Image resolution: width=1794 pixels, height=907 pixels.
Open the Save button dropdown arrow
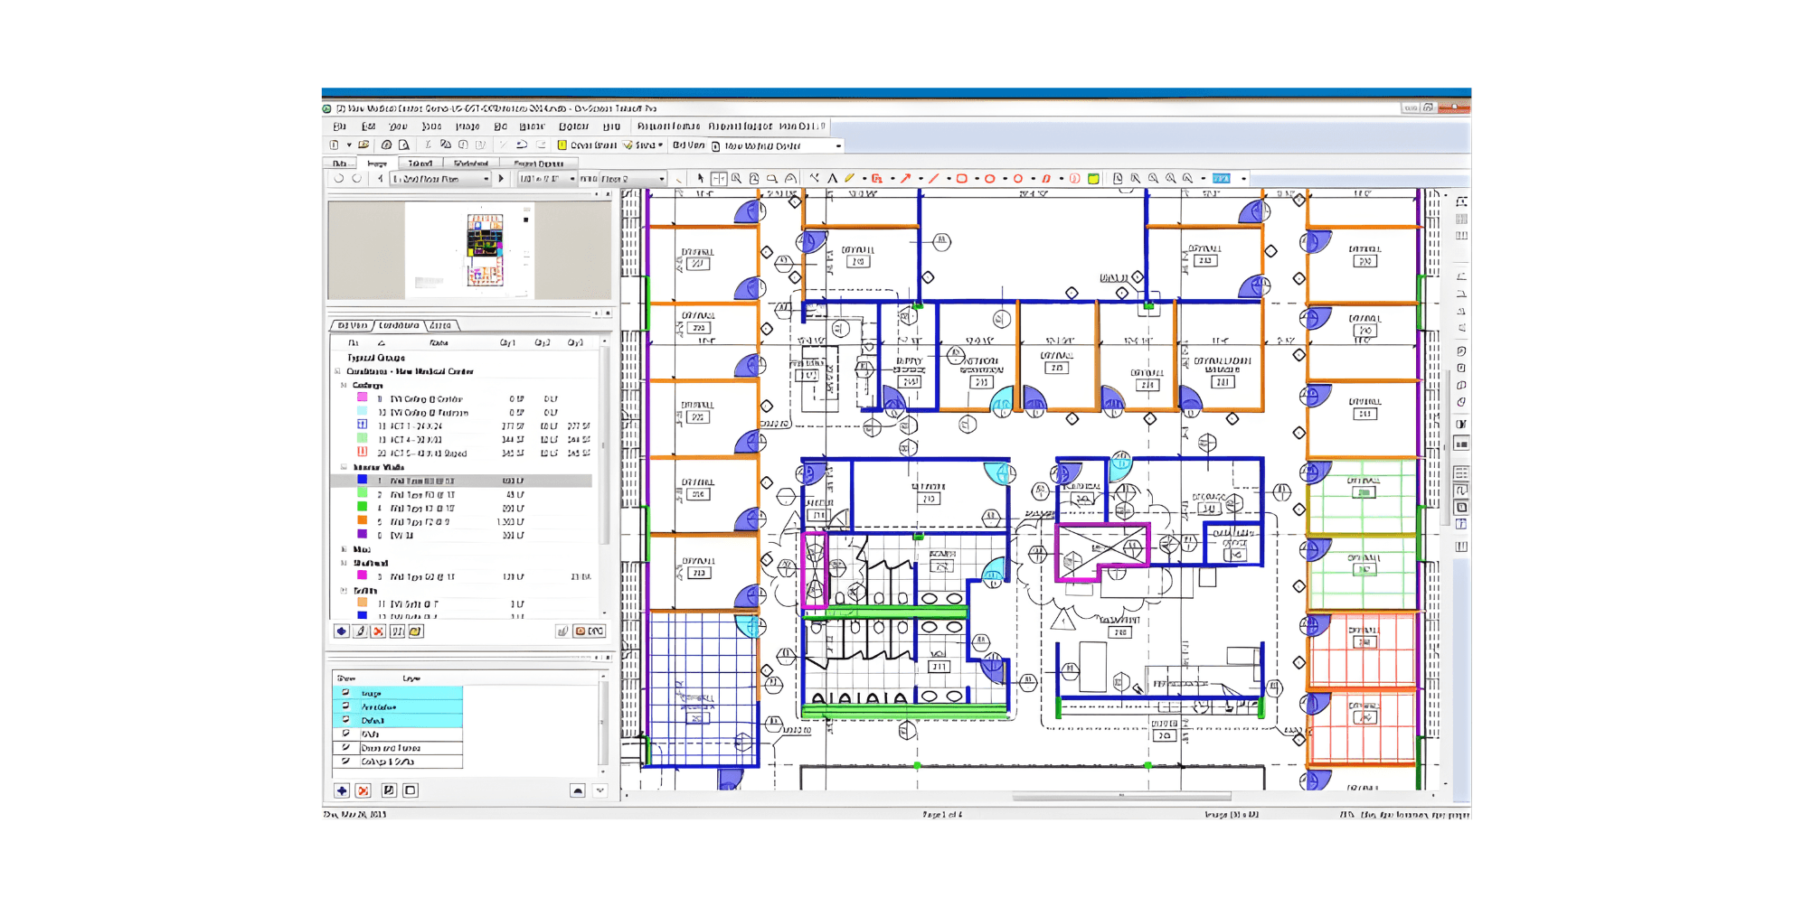click(660, 145)
